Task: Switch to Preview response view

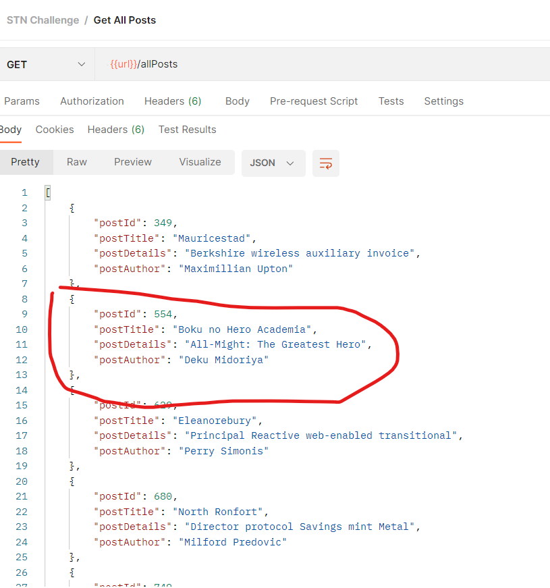Action: point(133,162)
